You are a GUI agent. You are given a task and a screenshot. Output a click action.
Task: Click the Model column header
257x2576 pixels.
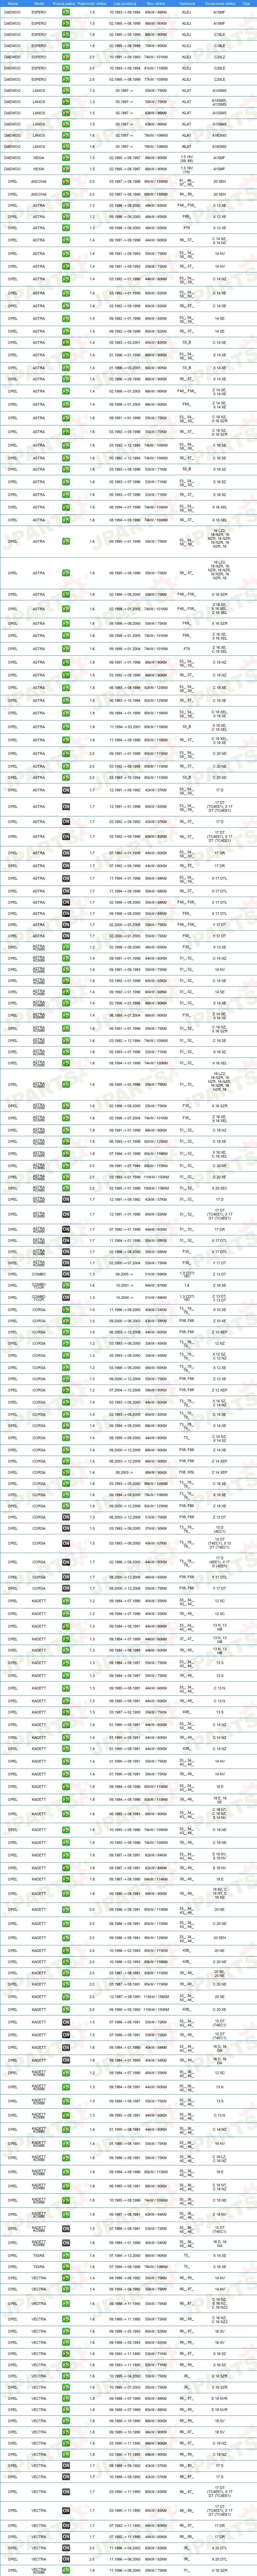coord(39,4)
